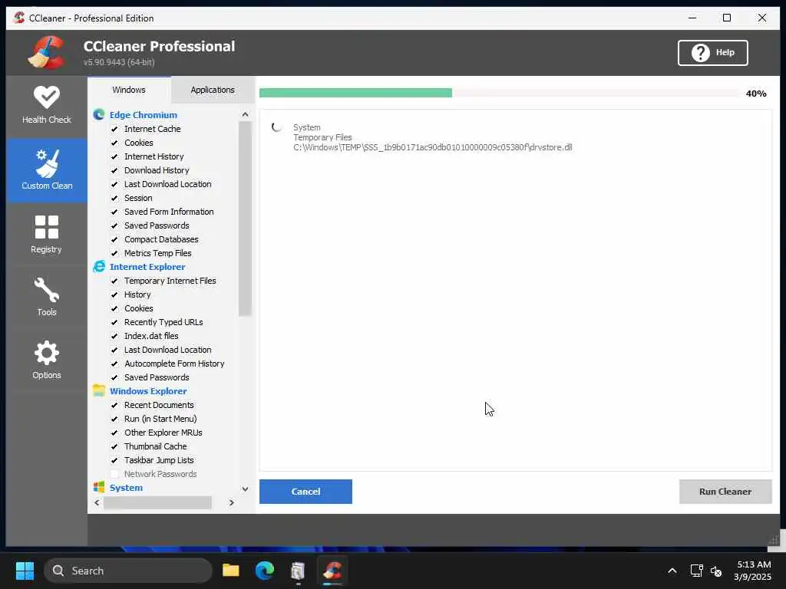Show hidden system tray icons

coord(672,571)
